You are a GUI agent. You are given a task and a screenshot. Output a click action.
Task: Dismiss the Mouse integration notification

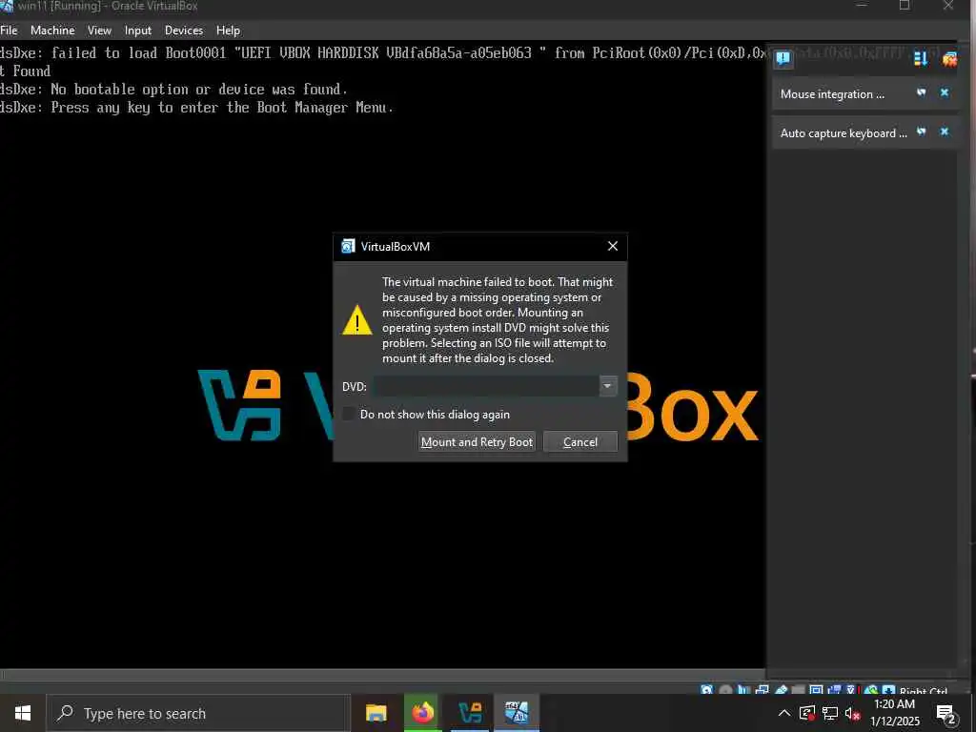pyautogui.click(x=945, y=92)
